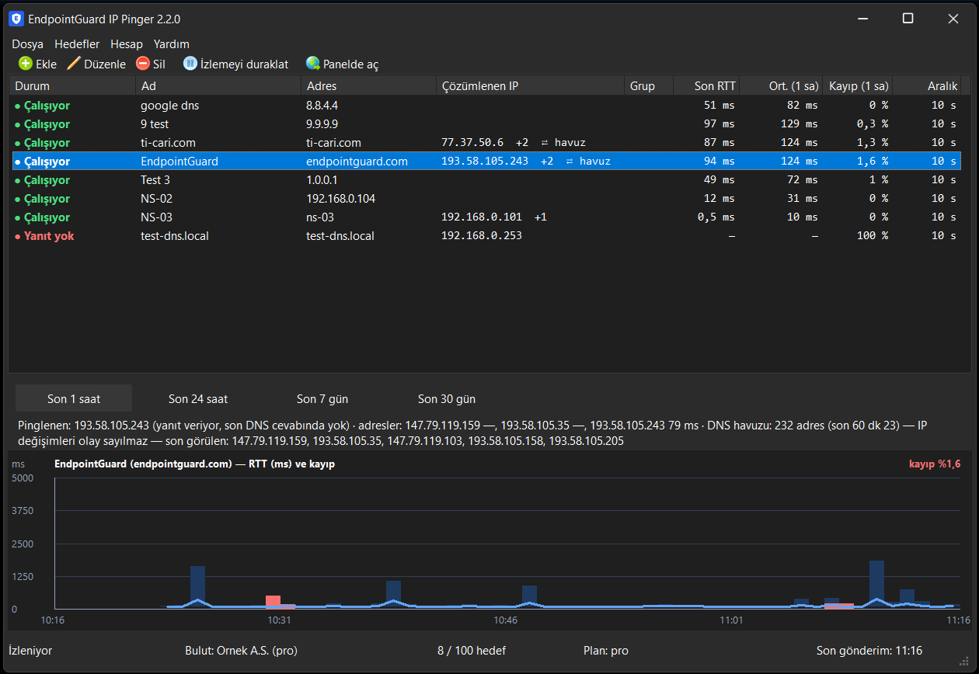
Task: Select the Test 3 target row
Action: pyautogui.click(x=485, y=179)
